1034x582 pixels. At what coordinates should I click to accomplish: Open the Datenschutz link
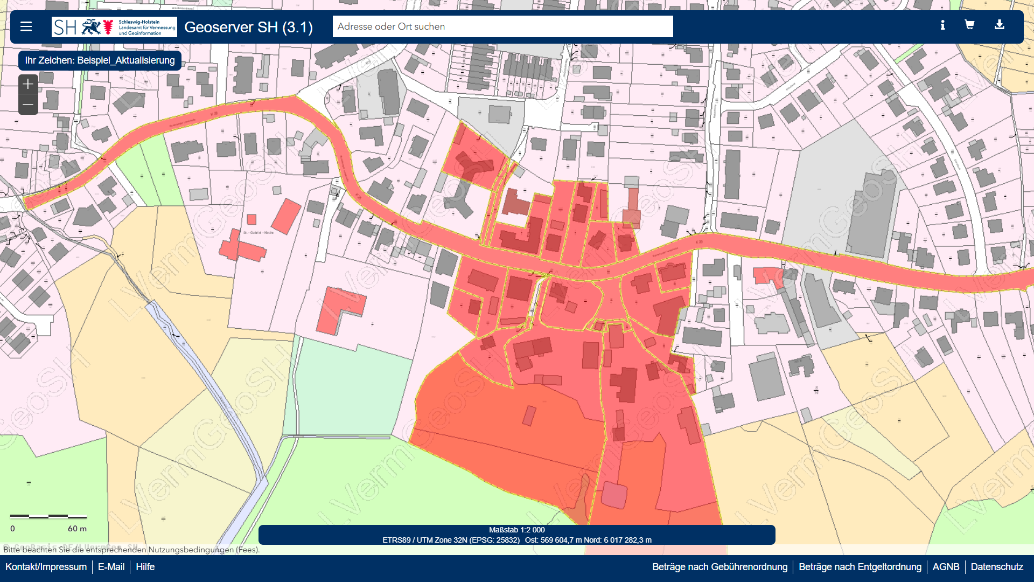[997, 567]
